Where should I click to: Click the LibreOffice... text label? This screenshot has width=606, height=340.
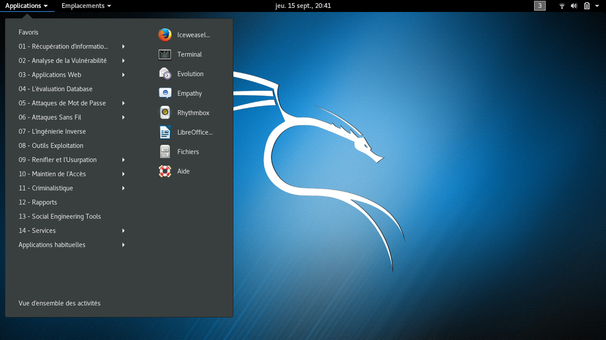point(195,132)
